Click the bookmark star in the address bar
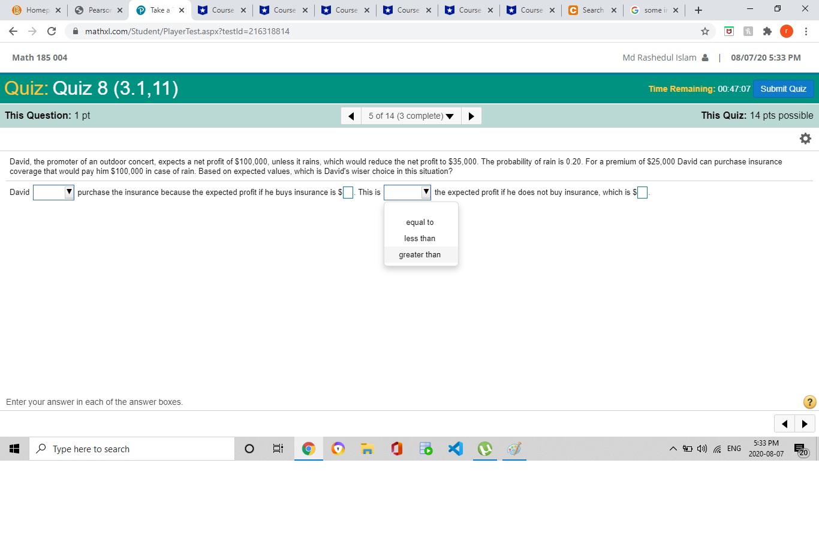 coord(705,31)
